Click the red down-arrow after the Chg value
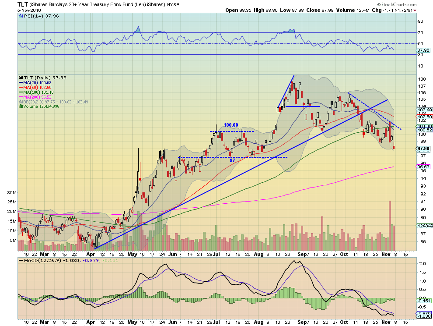Image resolution: width=433 pixels, height=326 pixels. tap(416, 10)
